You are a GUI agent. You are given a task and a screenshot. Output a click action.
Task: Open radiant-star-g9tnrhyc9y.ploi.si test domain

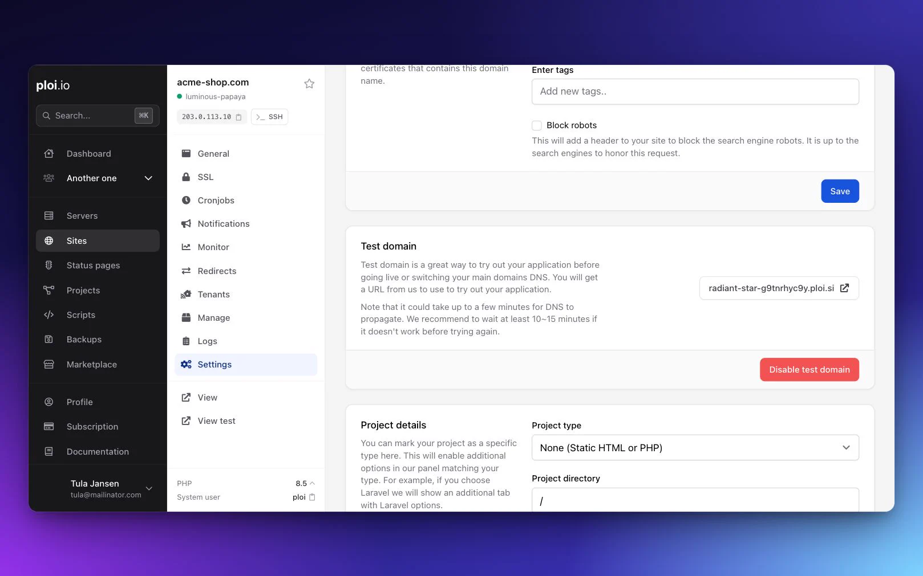pyautogui.click(x=779, y=288)
